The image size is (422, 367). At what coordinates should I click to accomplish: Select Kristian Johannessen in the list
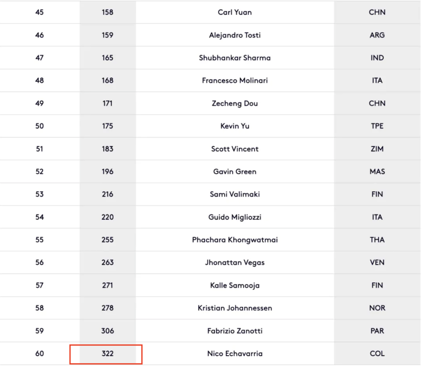pyautogui.click(x=235, y=308)
